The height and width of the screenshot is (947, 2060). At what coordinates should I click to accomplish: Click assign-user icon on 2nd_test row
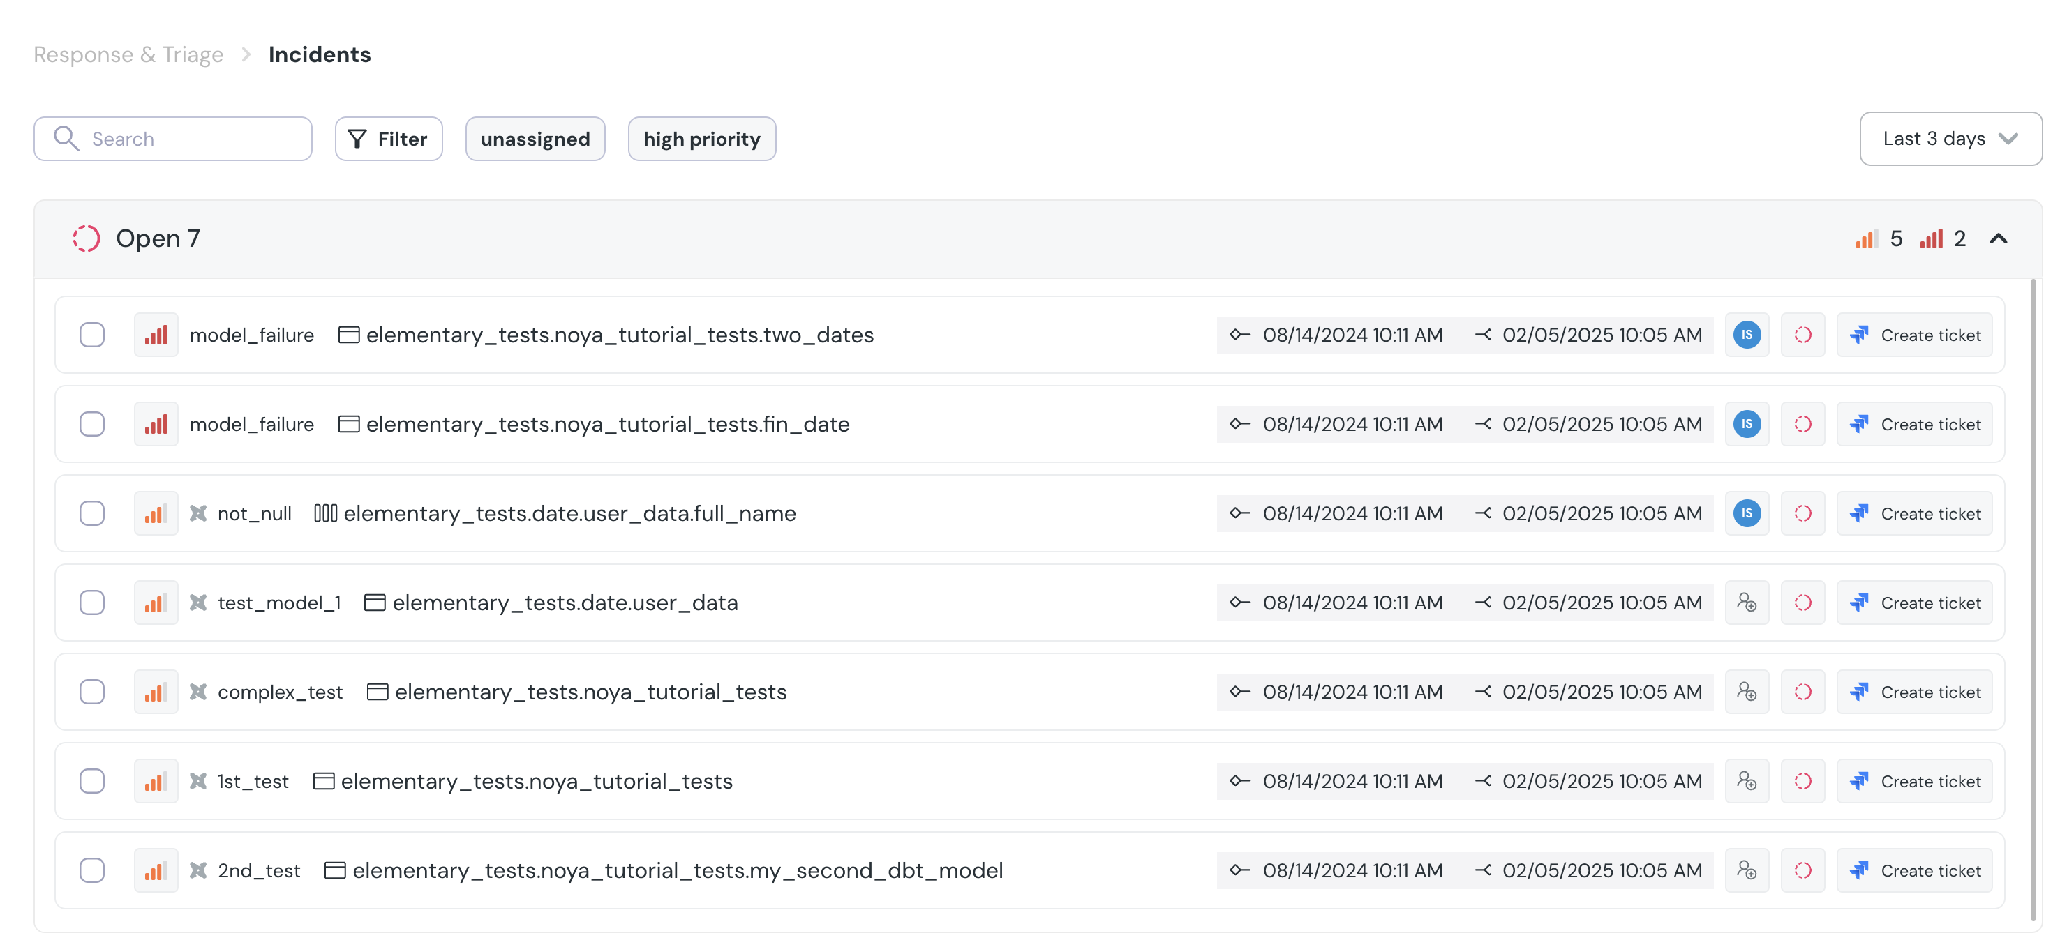pos(1747,870)
